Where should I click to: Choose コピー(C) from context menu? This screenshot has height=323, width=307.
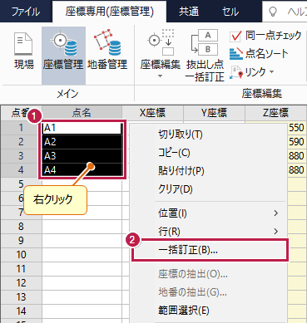208,153
